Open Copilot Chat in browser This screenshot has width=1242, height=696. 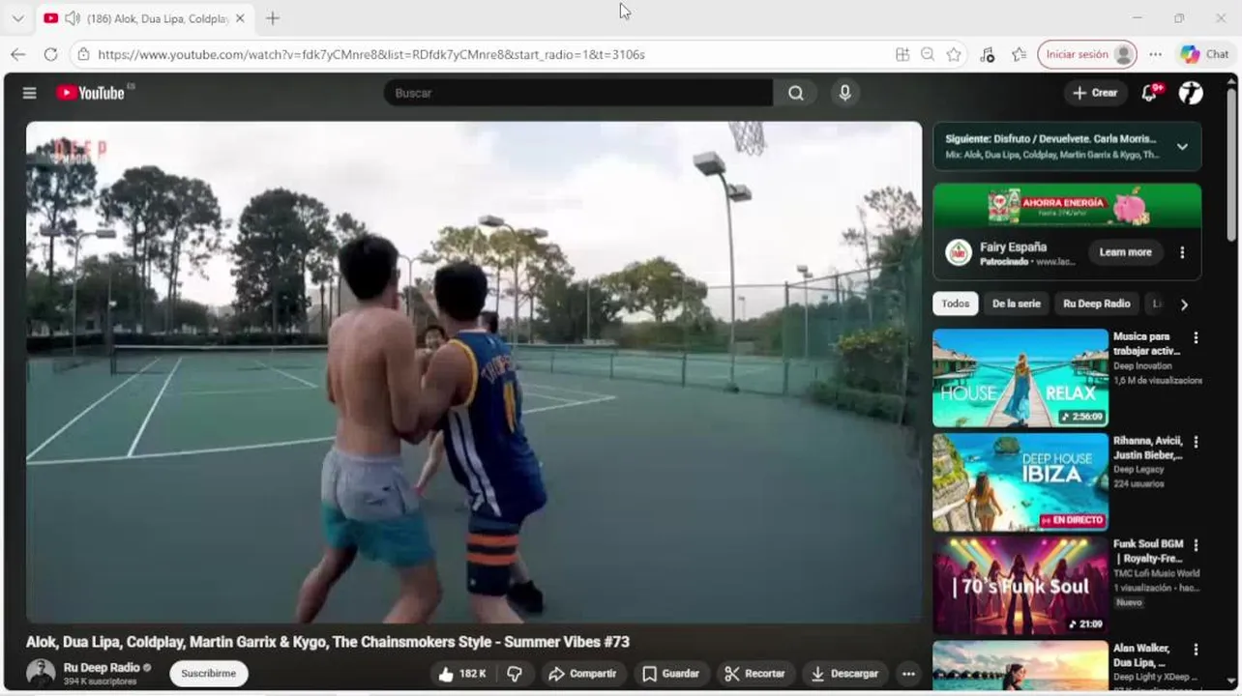point(1204,54)
